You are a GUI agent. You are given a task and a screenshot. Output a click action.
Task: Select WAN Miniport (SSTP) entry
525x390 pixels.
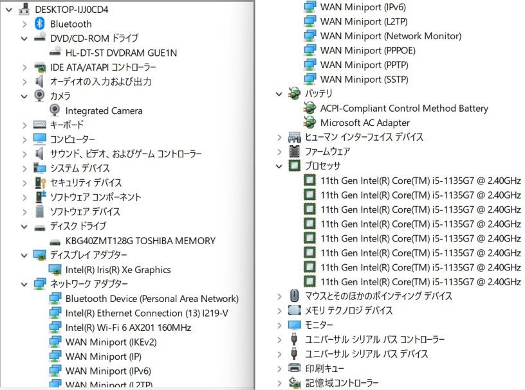(364, 79)
